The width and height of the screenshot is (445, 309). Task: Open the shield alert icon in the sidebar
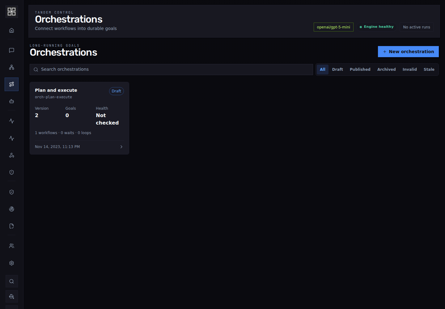click(x=11, y=172)
